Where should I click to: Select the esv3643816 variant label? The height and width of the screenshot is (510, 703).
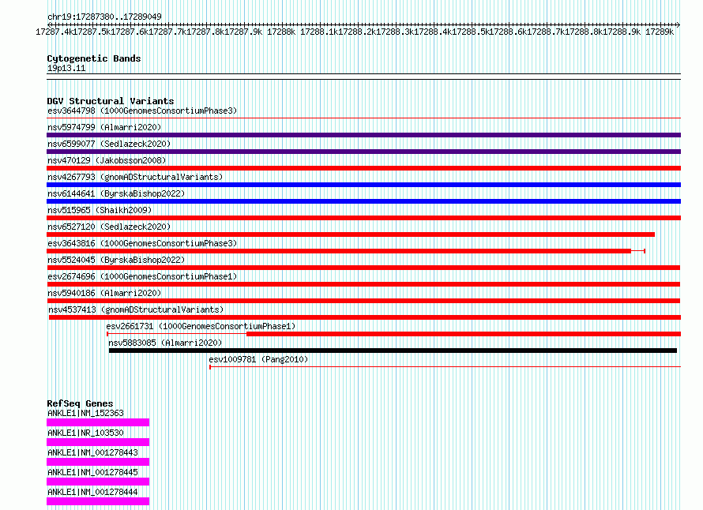tap(142, 243)
